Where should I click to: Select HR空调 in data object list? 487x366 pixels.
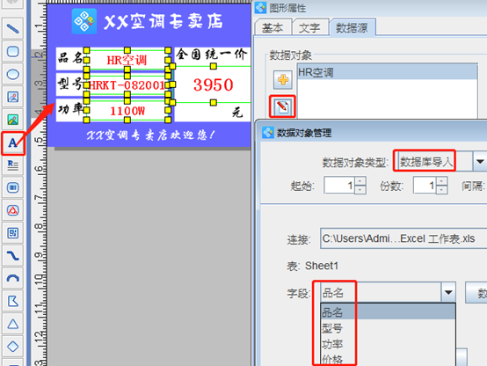point(388,72)
